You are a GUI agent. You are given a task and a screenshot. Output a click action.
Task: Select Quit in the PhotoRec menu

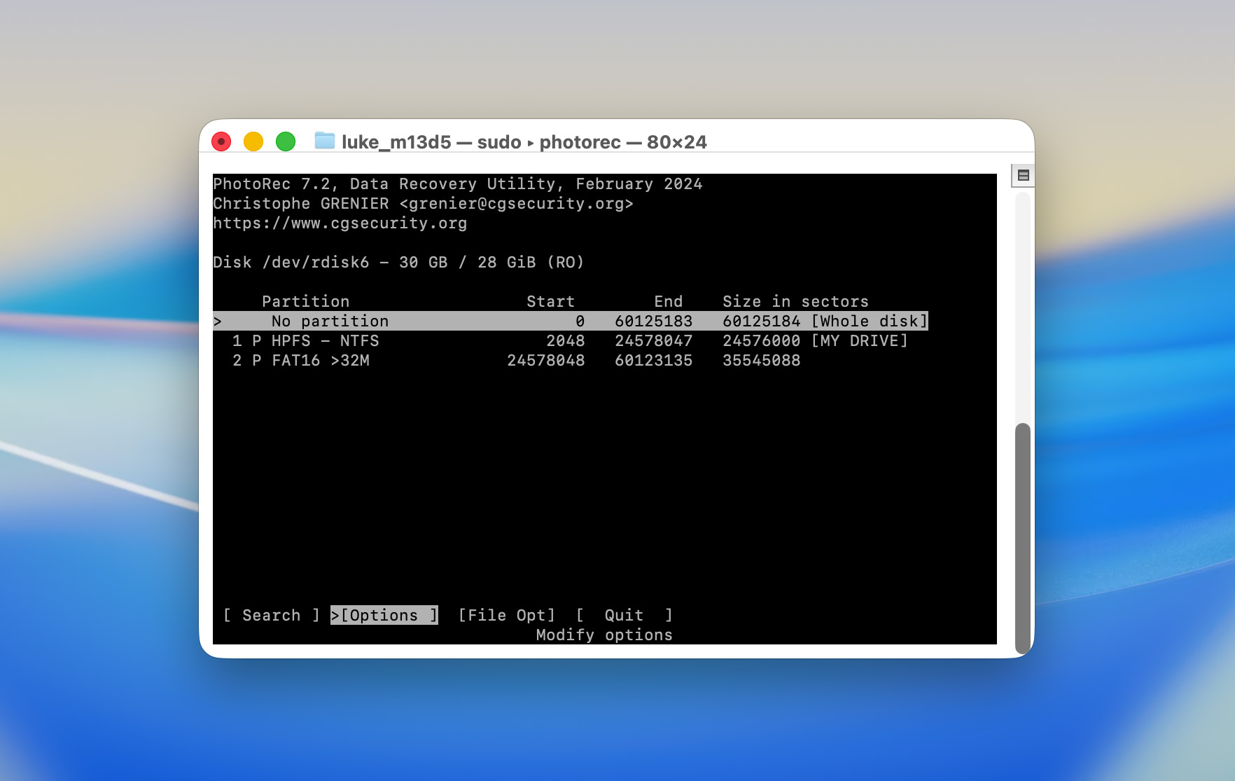point(623,615)
